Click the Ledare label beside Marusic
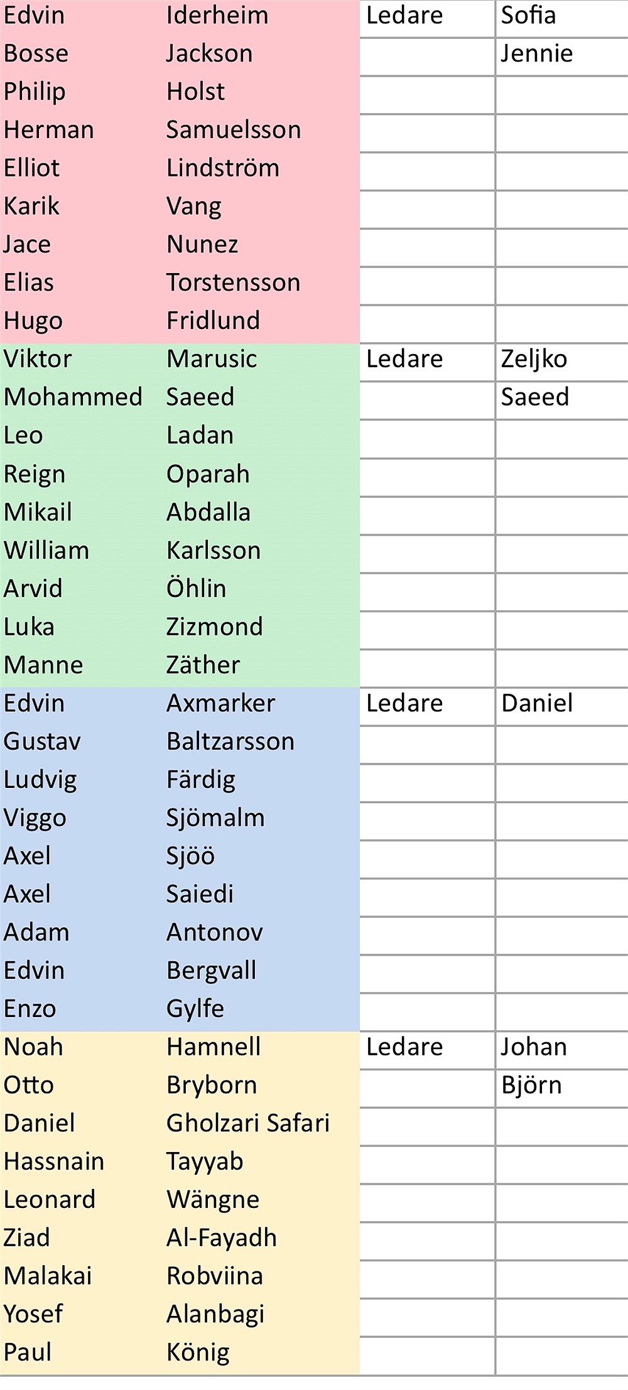Screen dimensions: 628x1390 coord(404,359)
